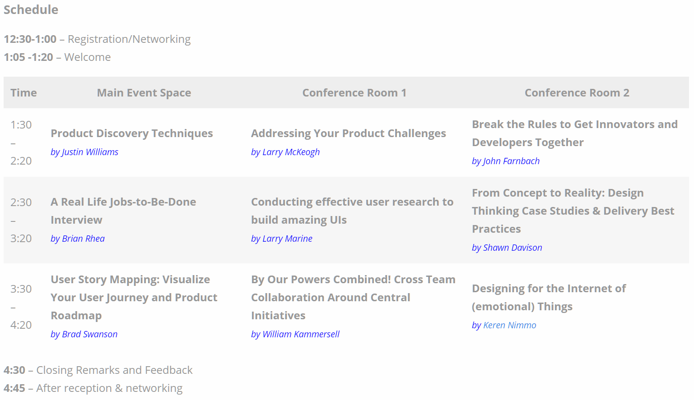Click the Conference Room 2 column header
The image size is (694, 400).
577,93
